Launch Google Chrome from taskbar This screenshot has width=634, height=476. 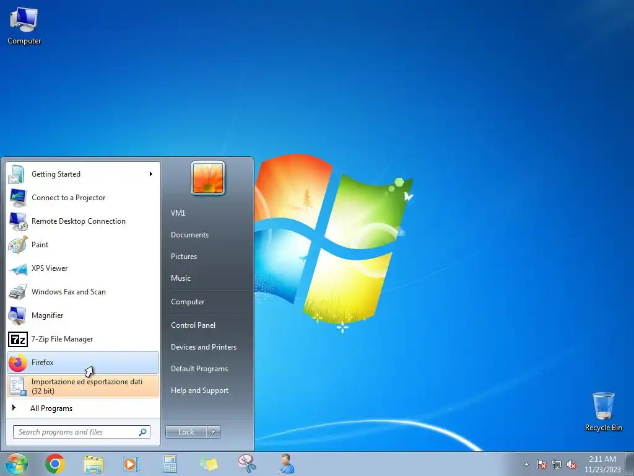tap(55, 464)
